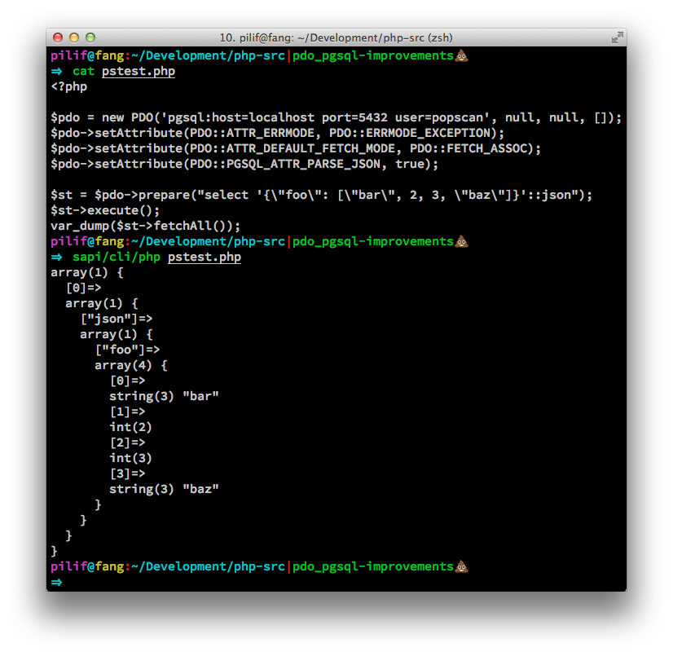Click pstest.php after sapi/cli/php command

(x=205, y=258)
